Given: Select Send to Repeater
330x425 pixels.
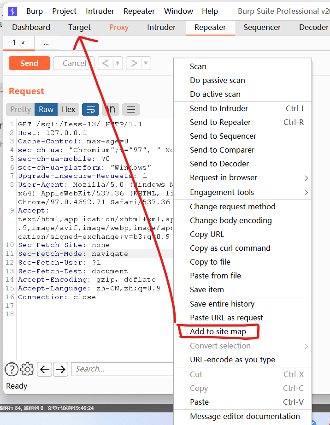Looking at the screenshot, I should pos(242,122).
